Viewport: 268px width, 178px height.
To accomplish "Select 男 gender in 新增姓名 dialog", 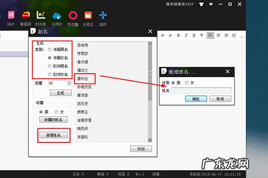I will 173,83.
